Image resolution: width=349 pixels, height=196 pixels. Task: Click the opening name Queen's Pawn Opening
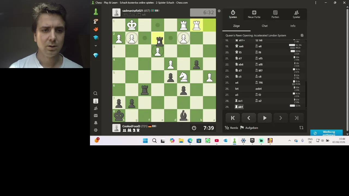(x=256, y=35)
